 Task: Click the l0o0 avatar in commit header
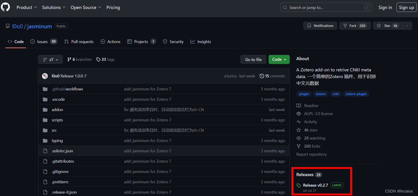pyautogui.click(x=45, y=76)
